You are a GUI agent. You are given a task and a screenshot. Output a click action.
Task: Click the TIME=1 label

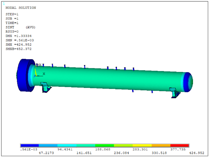click(x=12, y=23)
